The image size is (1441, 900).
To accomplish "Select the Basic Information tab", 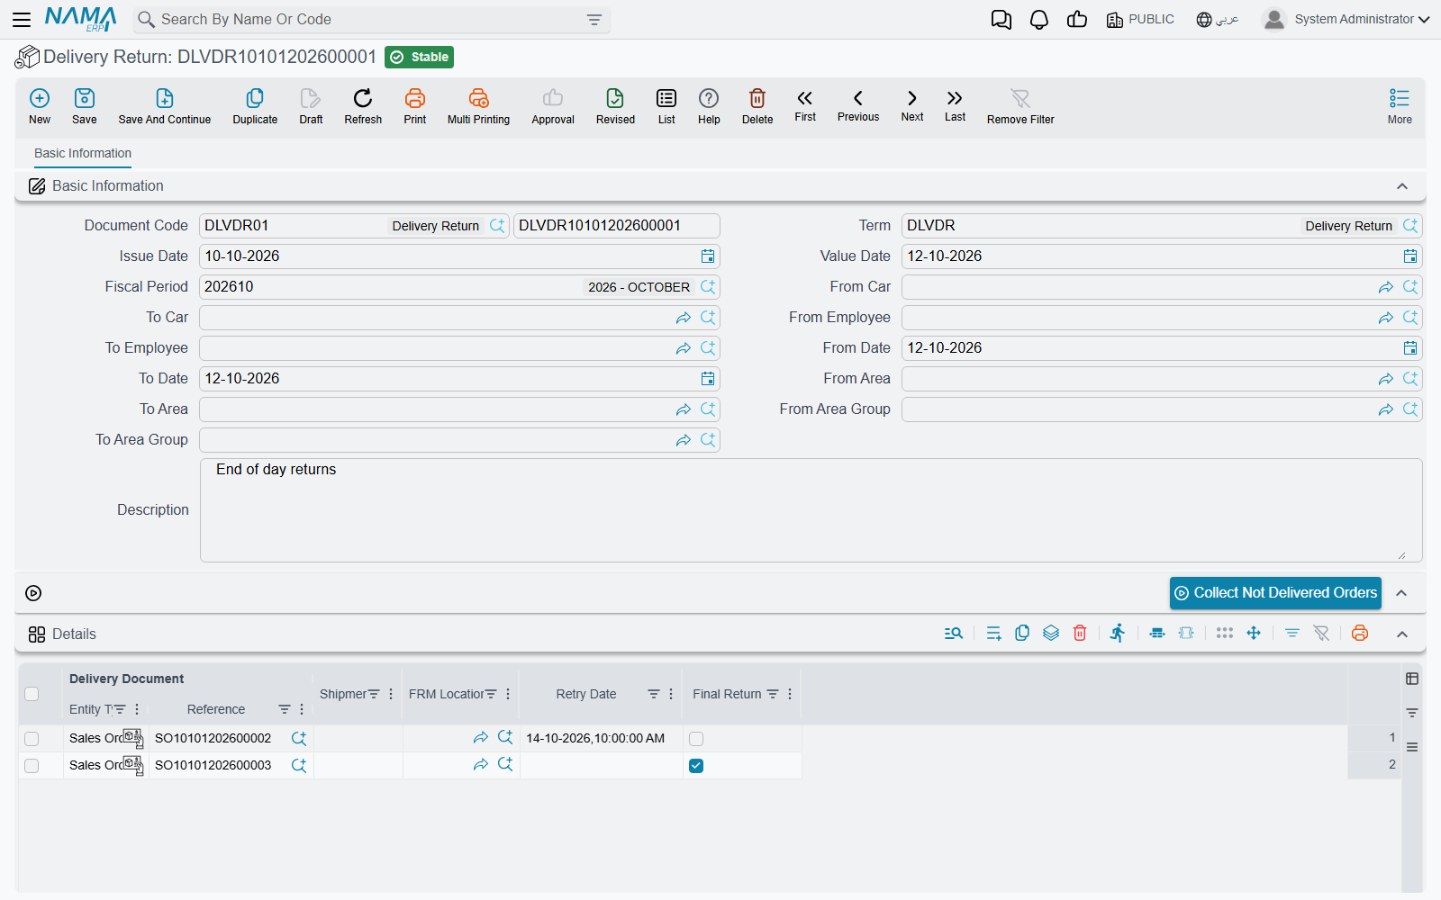I will 83,153.
